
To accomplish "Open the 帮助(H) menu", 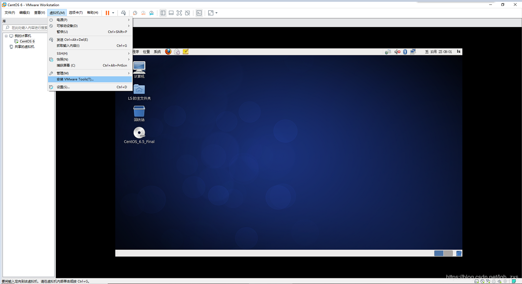I will [x=93, y=13].
